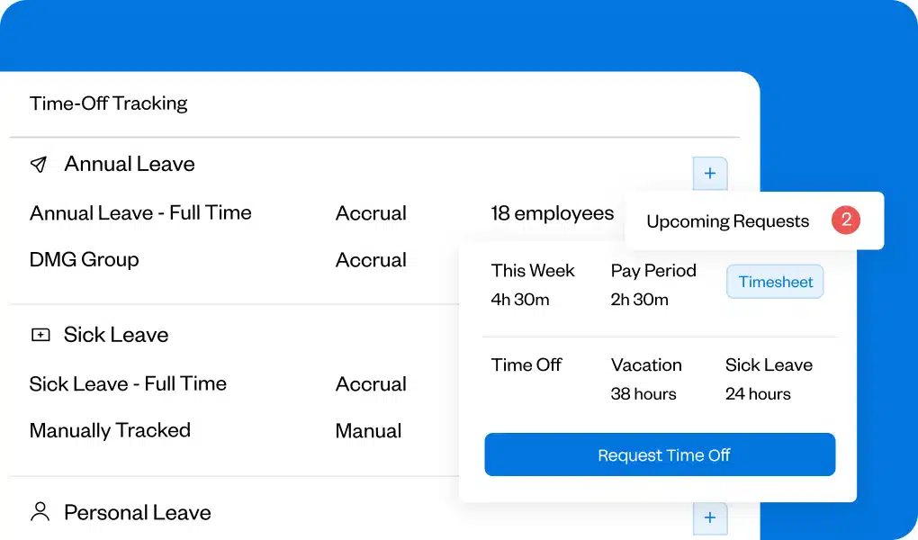Click the plus button to add an Annual Leave policy
This screenshot has height=540, width=918.
pos(710,173)
